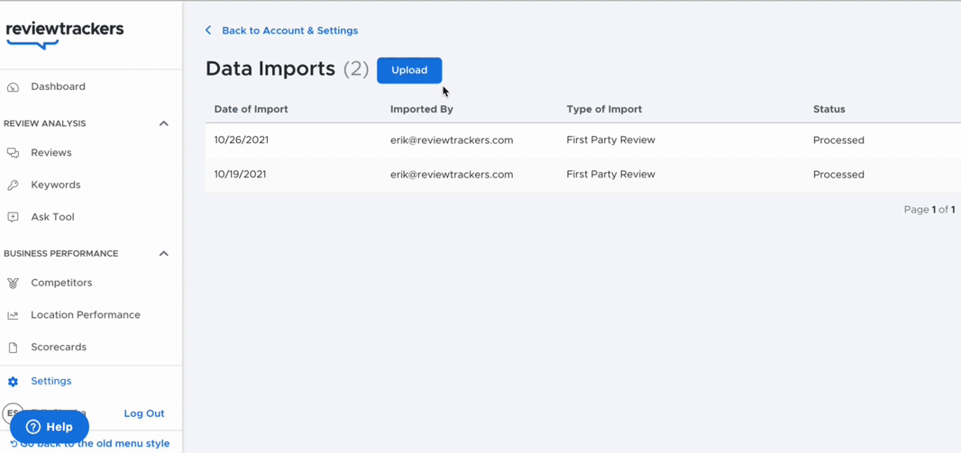
Task: Click the Upload button
Action: [x=409, y=70]
